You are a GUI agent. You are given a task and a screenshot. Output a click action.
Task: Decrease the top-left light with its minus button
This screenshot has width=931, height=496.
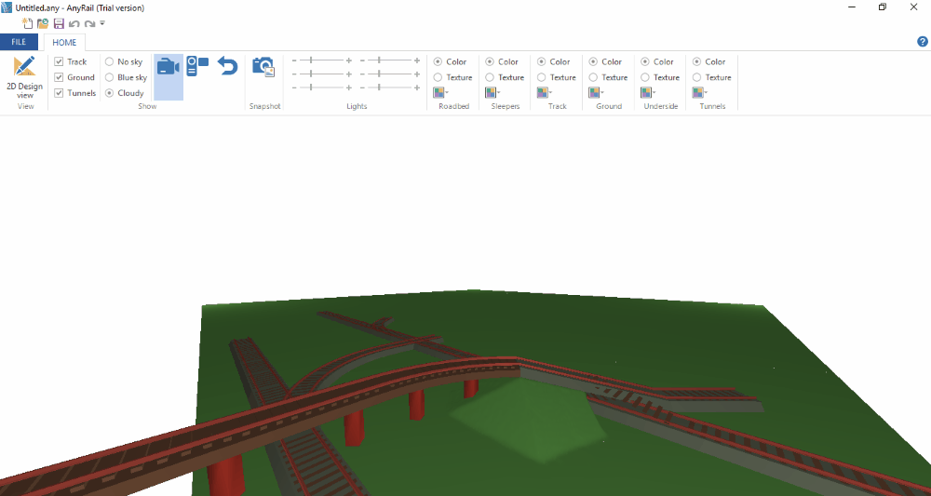point(294,60)
